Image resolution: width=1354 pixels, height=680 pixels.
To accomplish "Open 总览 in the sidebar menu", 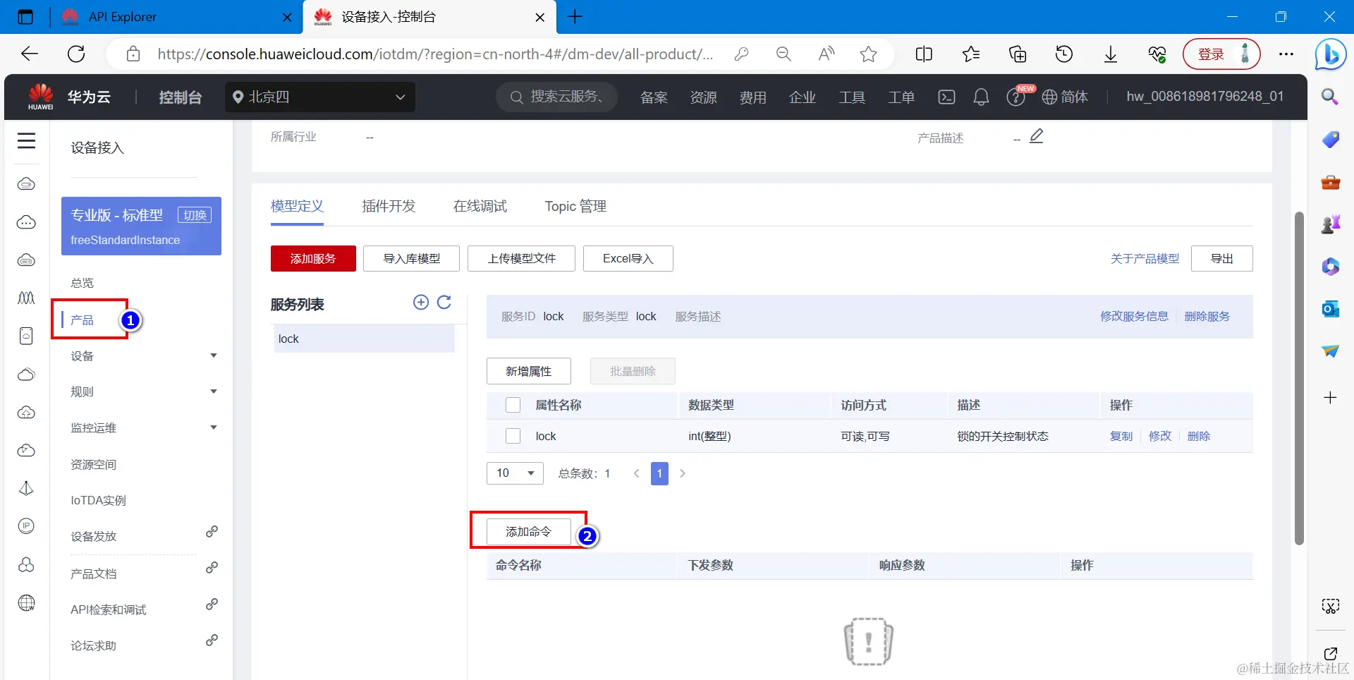I will coord(82,283).
